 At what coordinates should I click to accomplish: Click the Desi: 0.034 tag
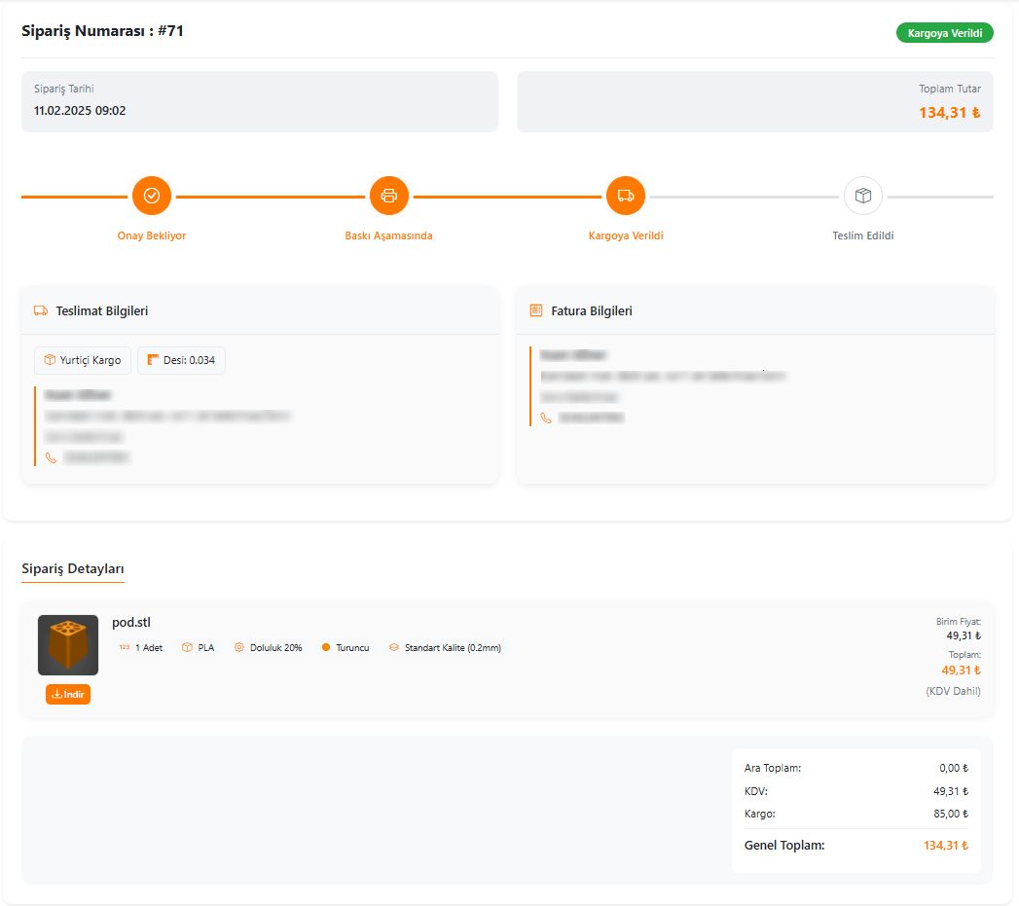(181, 360)
